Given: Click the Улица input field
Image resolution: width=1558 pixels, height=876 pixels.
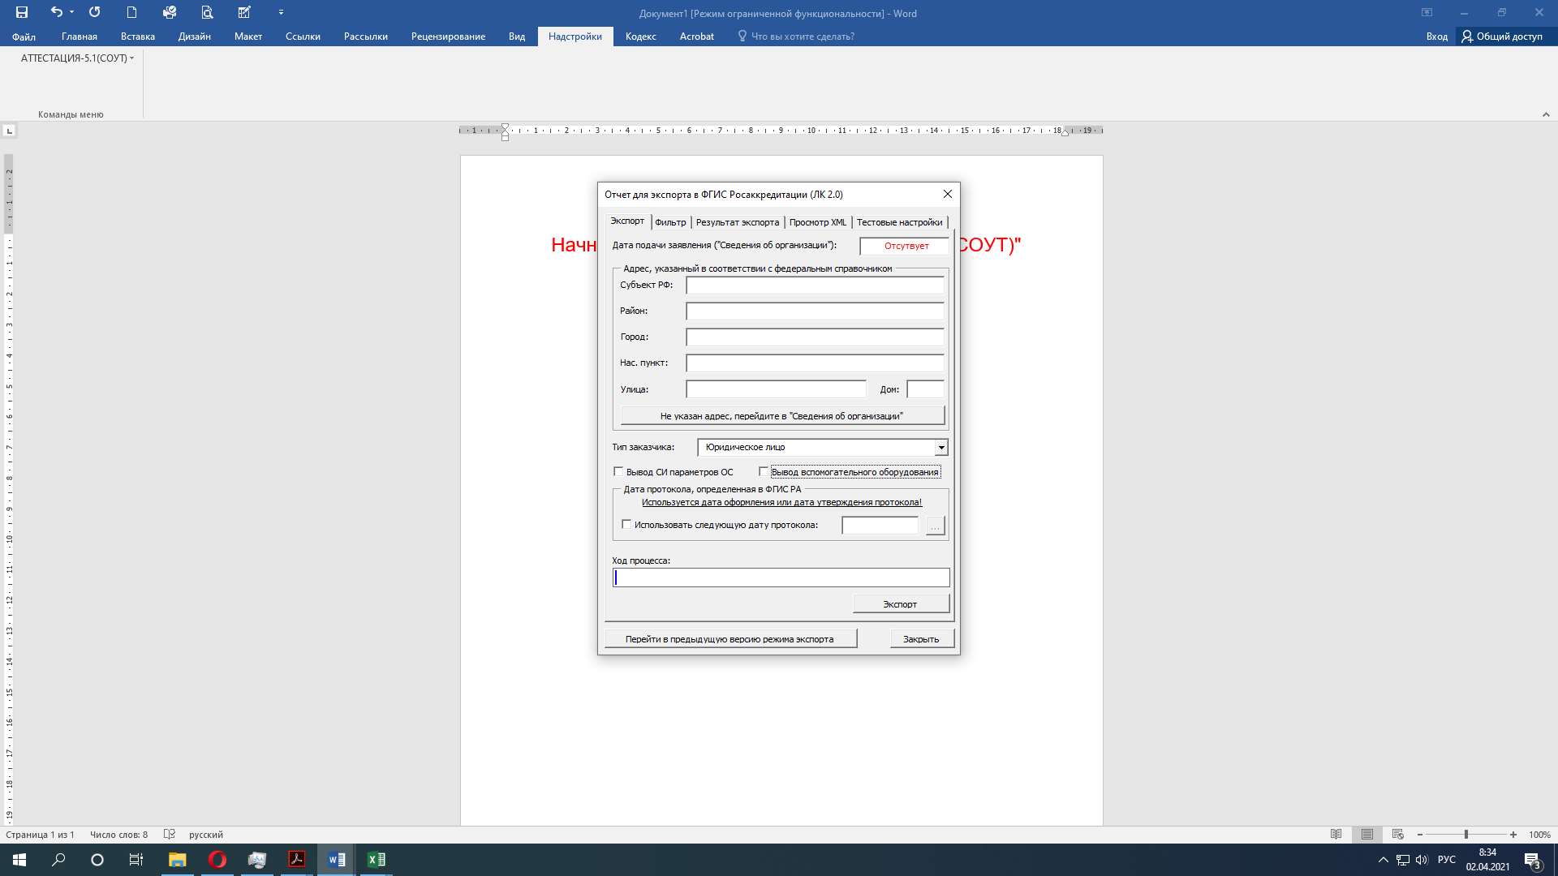Looking at the screenshot, I should coord(776,389).
